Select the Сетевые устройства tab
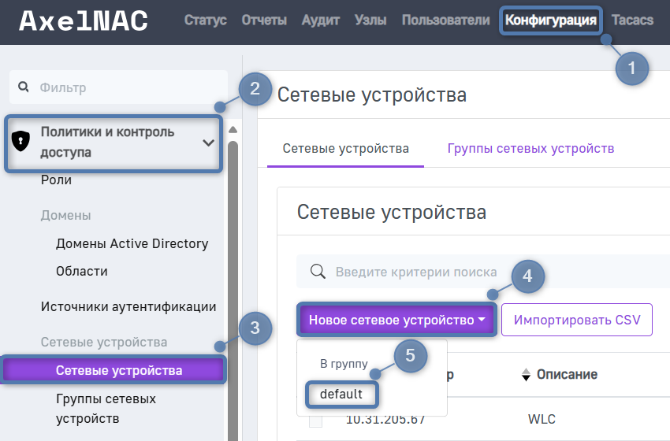670x441 pixels. point(345,148)
